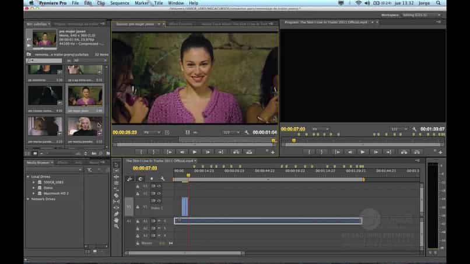Viewport: 470px width, 264px height.
Task: Select the Selection arrow tool in Tools panel
Action: coord(117,165)
